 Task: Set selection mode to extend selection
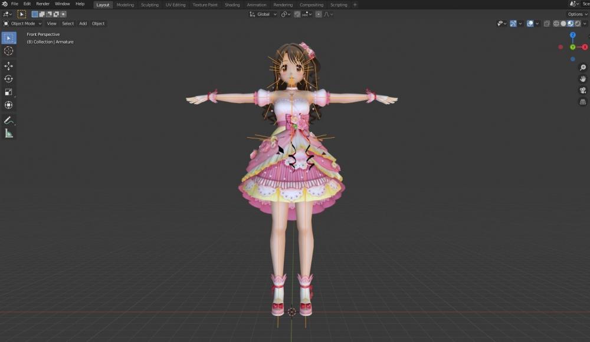[x=42, y=14]
